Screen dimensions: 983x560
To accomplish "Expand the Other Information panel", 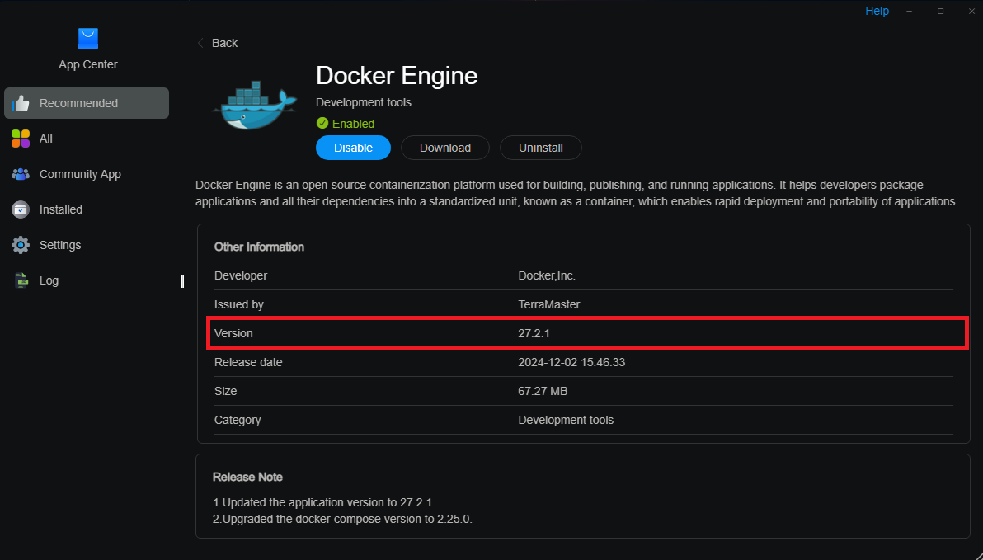I will (x=261, y=247).
